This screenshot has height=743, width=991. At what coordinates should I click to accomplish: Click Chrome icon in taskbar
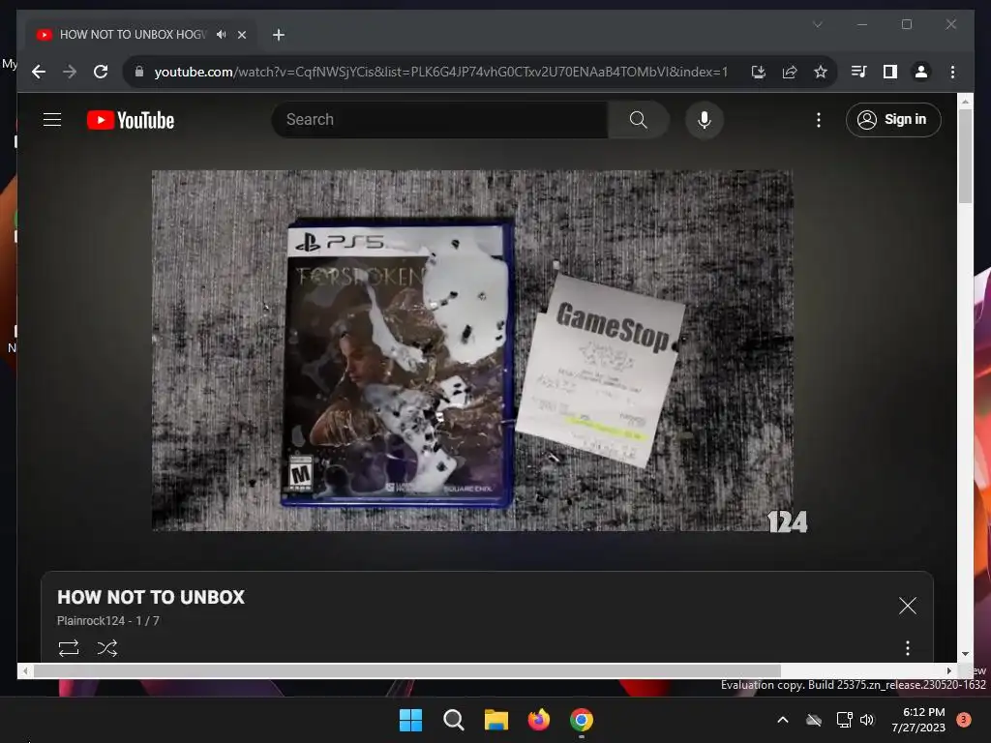click(x=582, y=720)
